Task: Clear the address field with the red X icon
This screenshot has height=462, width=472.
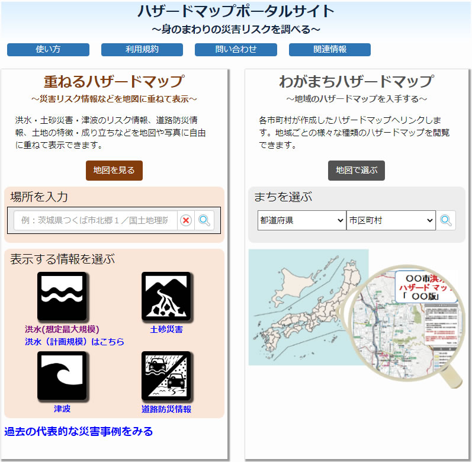Action: 186,220
